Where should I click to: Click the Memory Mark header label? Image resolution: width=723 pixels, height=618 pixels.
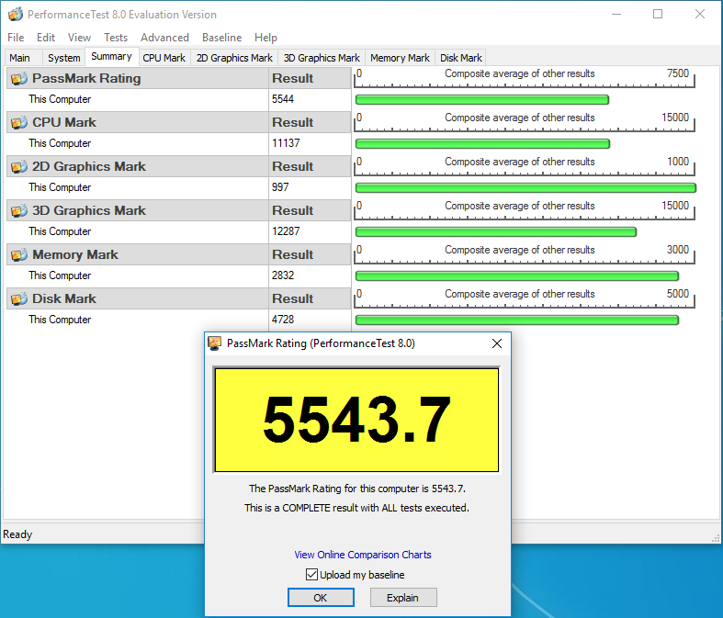point(75,254)
